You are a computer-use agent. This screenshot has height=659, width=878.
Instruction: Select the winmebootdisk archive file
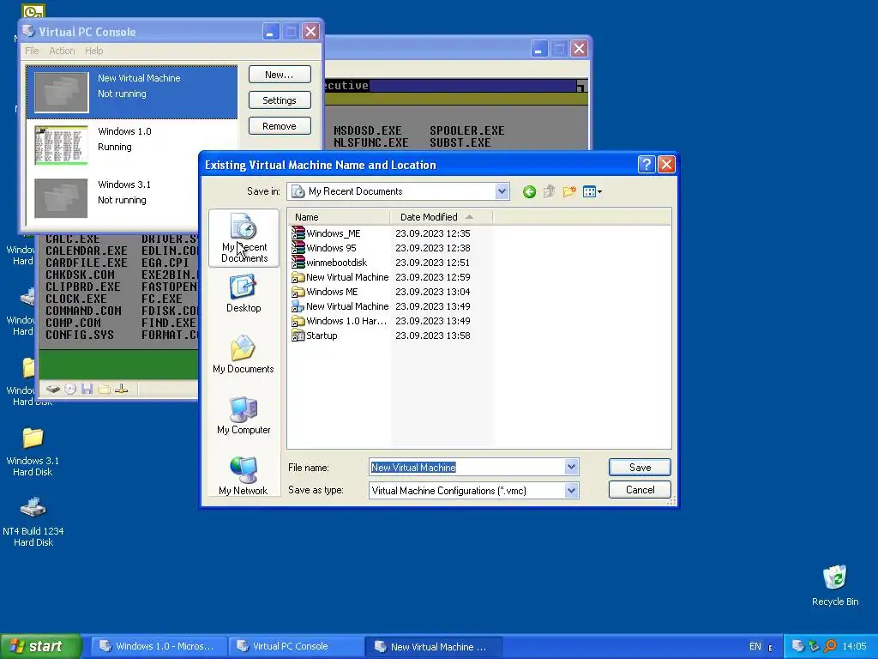pos(330,263)
